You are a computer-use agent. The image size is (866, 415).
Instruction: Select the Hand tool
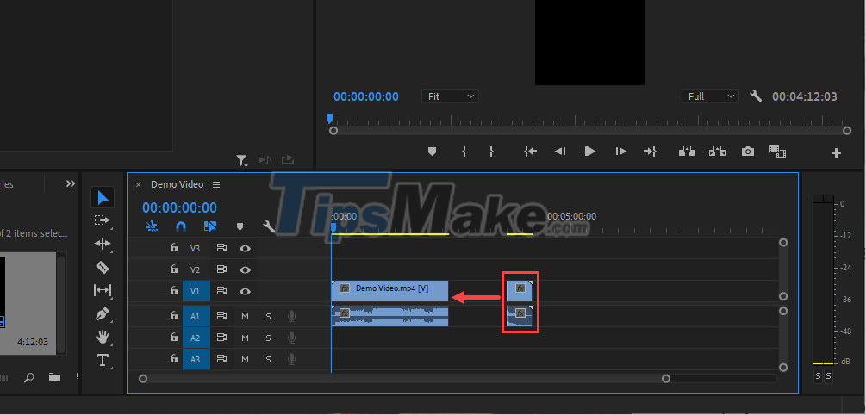pos(103,337)
